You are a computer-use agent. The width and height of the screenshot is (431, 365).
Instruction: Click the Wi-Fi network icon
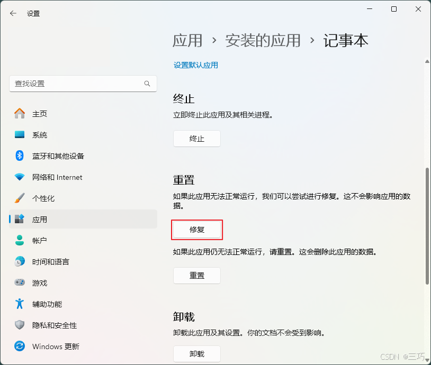click(20, 177)
